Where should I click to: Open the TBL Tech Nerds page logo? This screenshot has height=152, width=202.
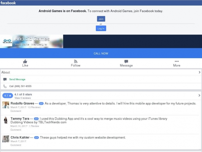7,41
